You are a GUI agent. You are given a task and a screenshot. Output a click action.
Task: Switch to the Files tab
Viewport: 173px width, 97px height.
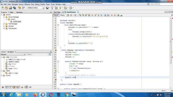click(x=11, y=12)
